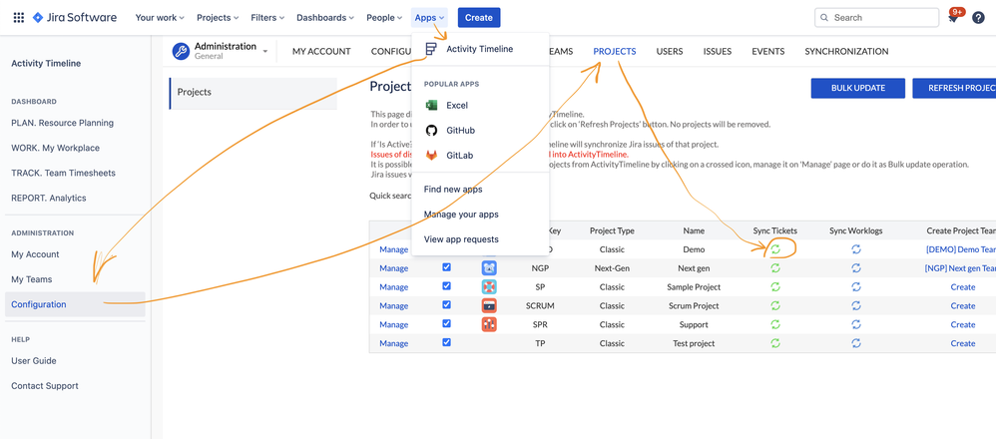Uncheck the Is Active box for TP
996x439 pixels.
pos(446,342)
